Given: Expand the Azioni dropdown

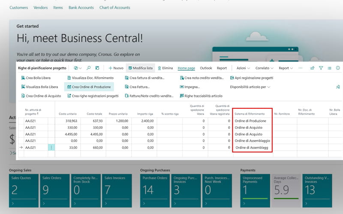Looking at the screenshot, I should [244, 68].
